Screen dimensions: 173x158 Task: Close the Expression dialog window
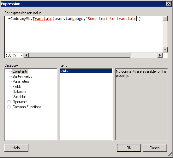coord(169,4)
